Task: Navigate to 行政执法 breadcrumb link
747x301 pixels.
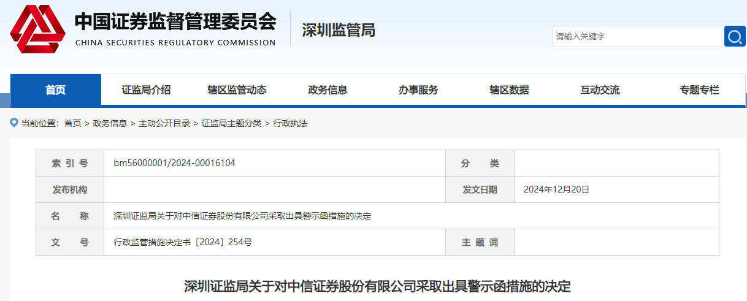Action: 290,123
